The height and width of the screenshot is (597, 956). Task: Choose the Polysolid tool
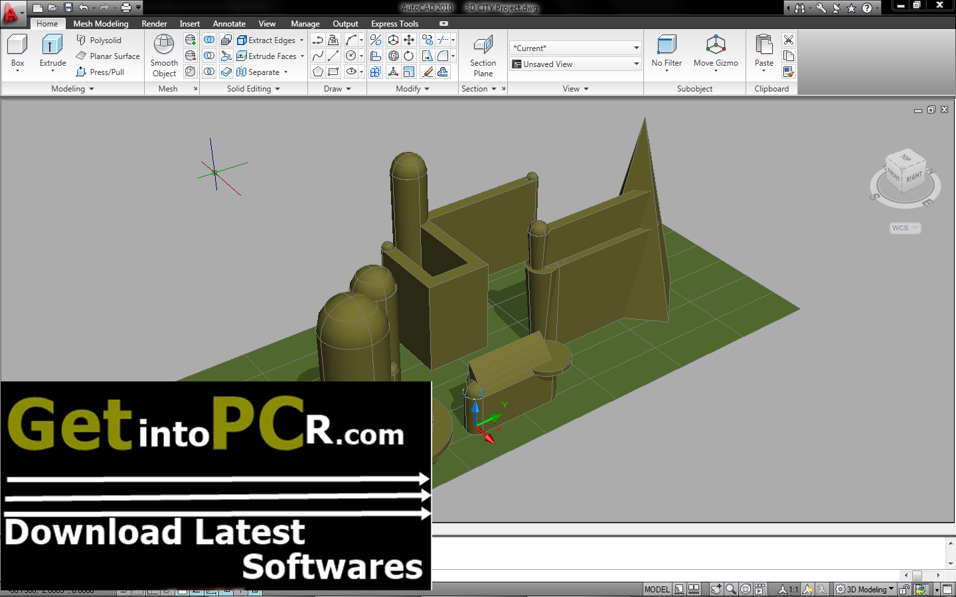99,40
